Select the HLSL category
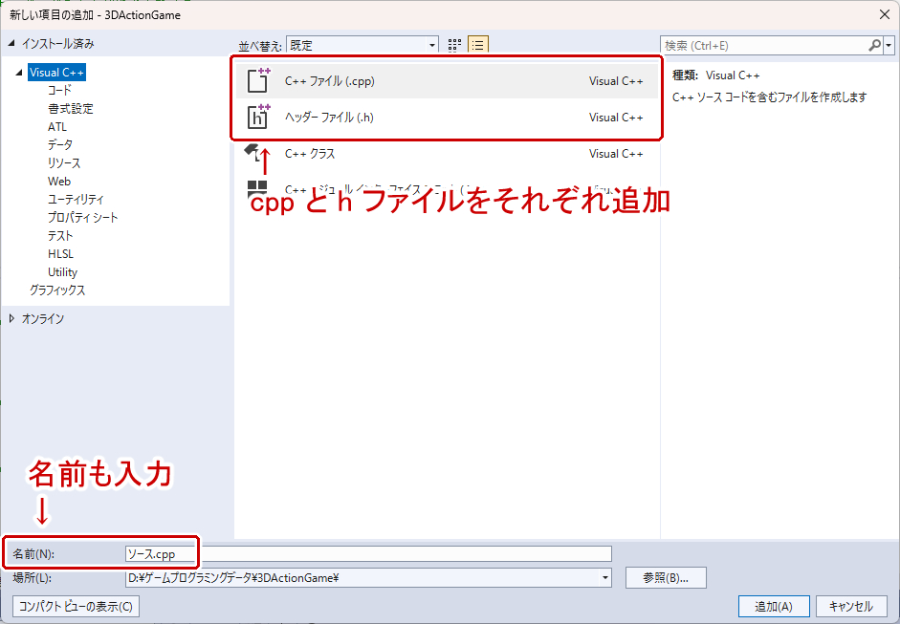Image resolution: width=900 pixels, height=624 pixels. (59, 253)
